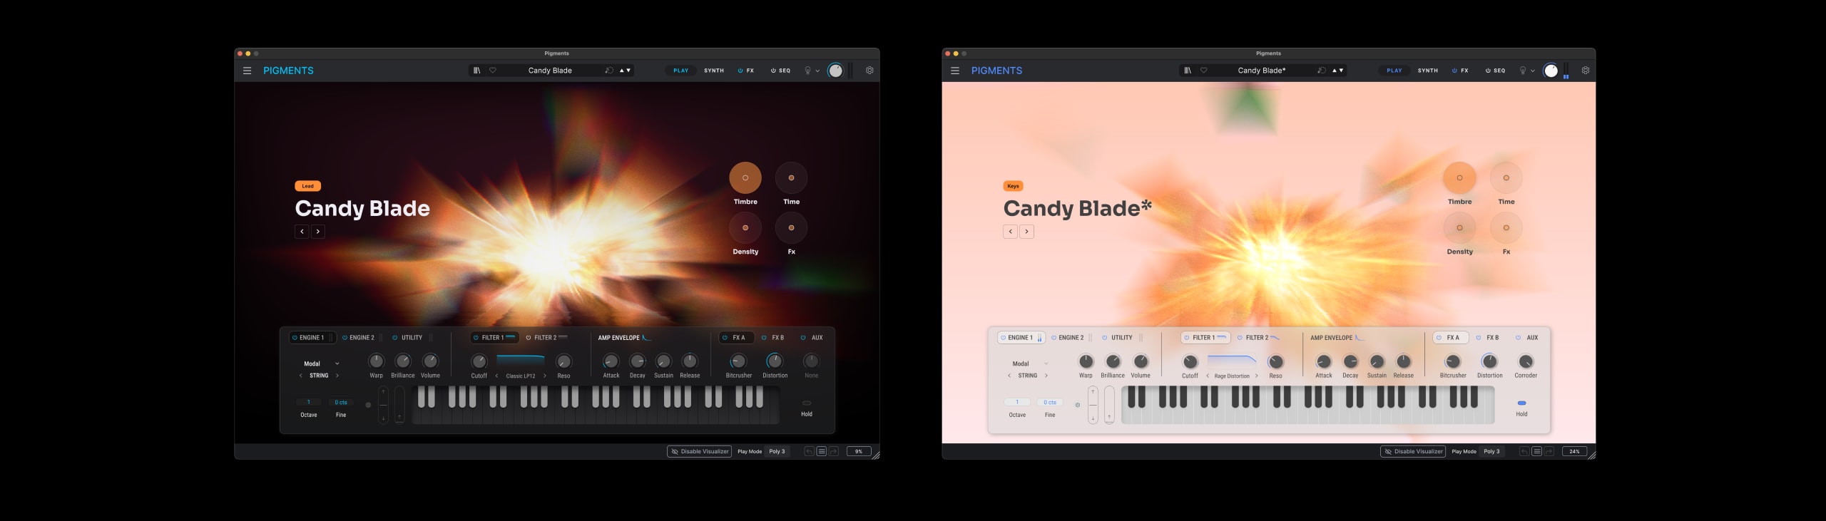Toggle Engine 2 power in dark window
Image resolution: width=1826 pixels, height=521 pixels.
coord(345,338)
